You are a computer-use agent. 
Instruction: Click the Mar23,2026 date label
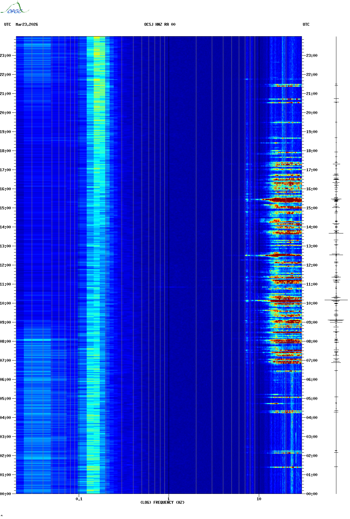(27, 24)
